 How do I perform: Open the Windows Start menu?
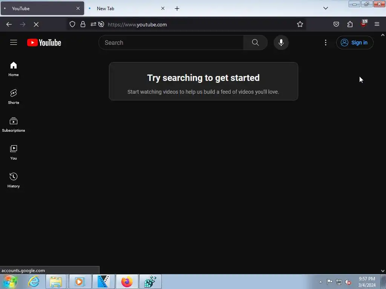(x=10, y=281)
